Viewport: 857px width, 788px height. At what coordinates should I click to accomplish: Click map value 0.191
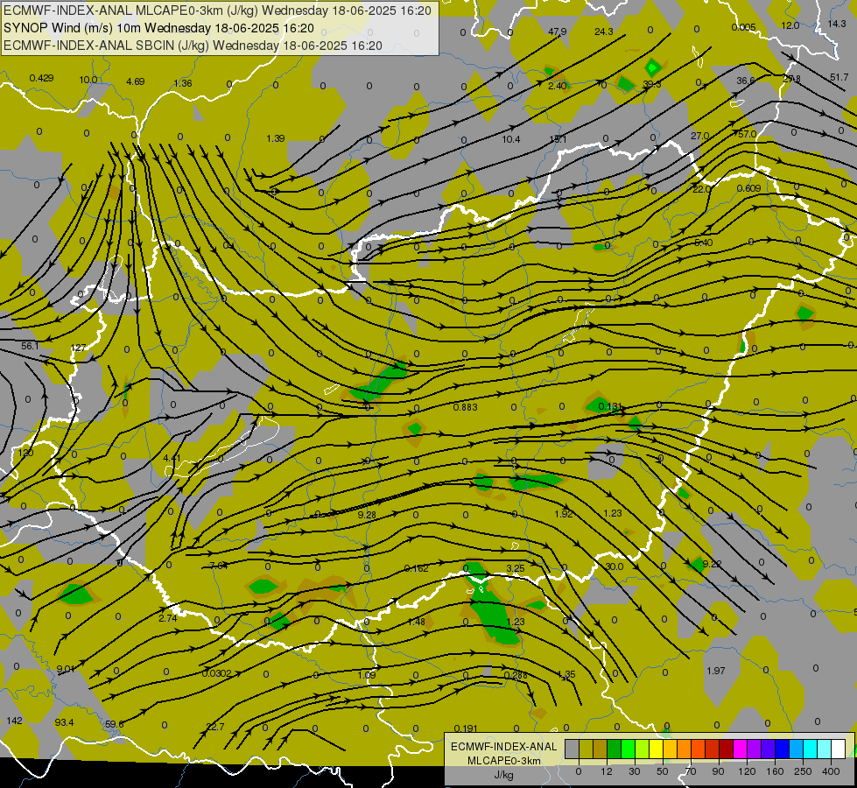coord(466,728)
